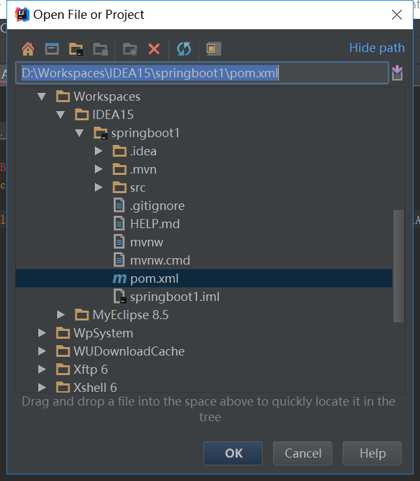Confirm with the OK button
Screen dimensions: 420x481
tap(233, 453)
